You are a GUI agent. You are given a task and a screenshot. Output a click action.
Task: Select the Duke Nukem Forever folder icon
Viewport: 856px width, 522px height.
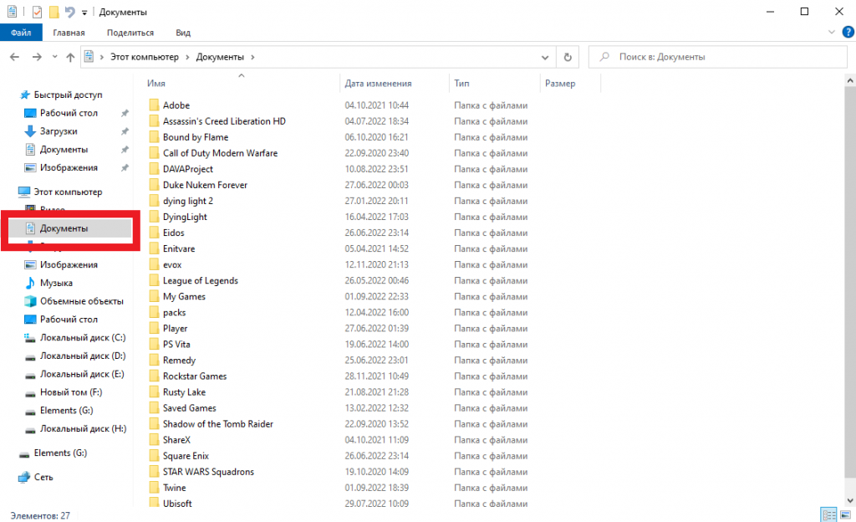tap(154, 185)
